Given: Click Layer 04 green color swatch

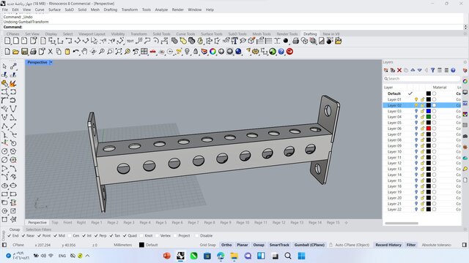Looking at the screenshot, I should [x=429, y=117].
